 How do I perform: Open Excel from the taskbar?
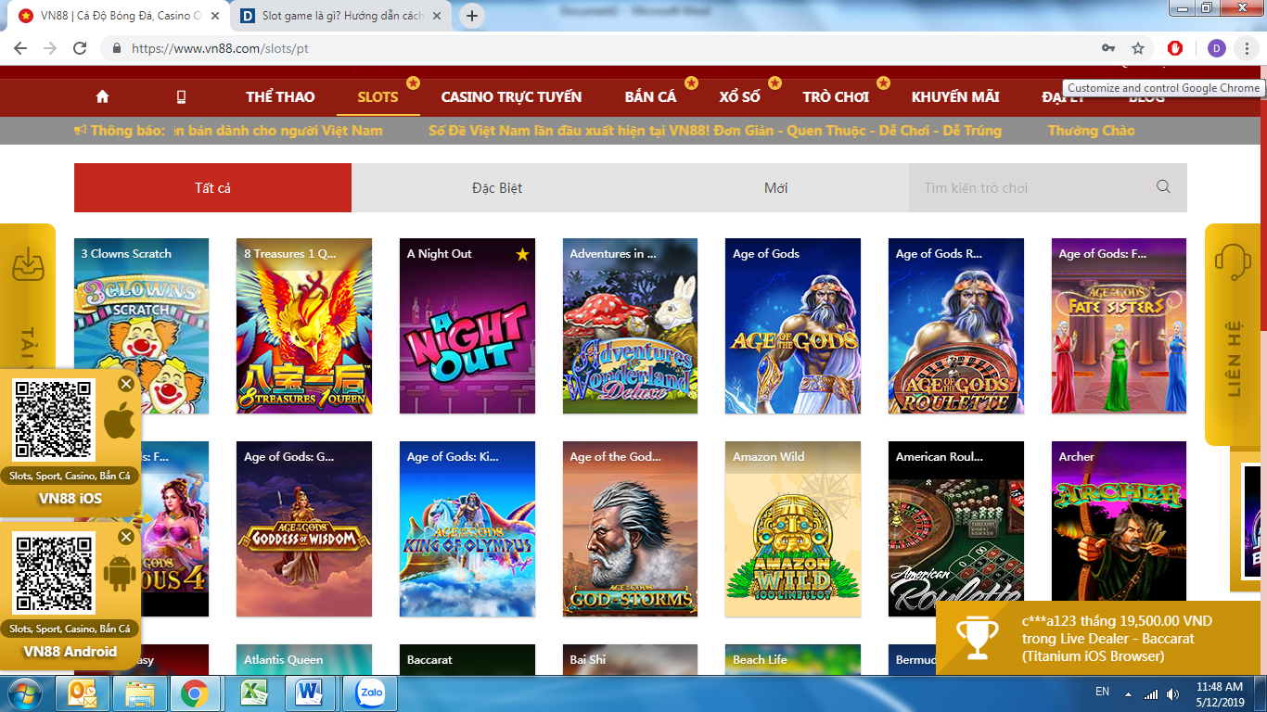pos(252,693)
